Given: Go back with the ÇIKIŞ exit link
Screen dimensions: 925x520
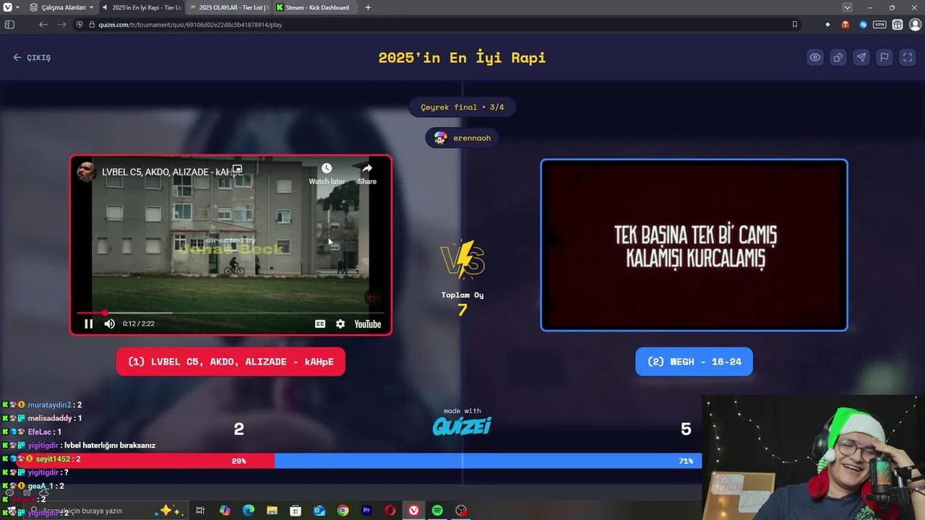Looking at the screenshot, I should pos(32,58).
